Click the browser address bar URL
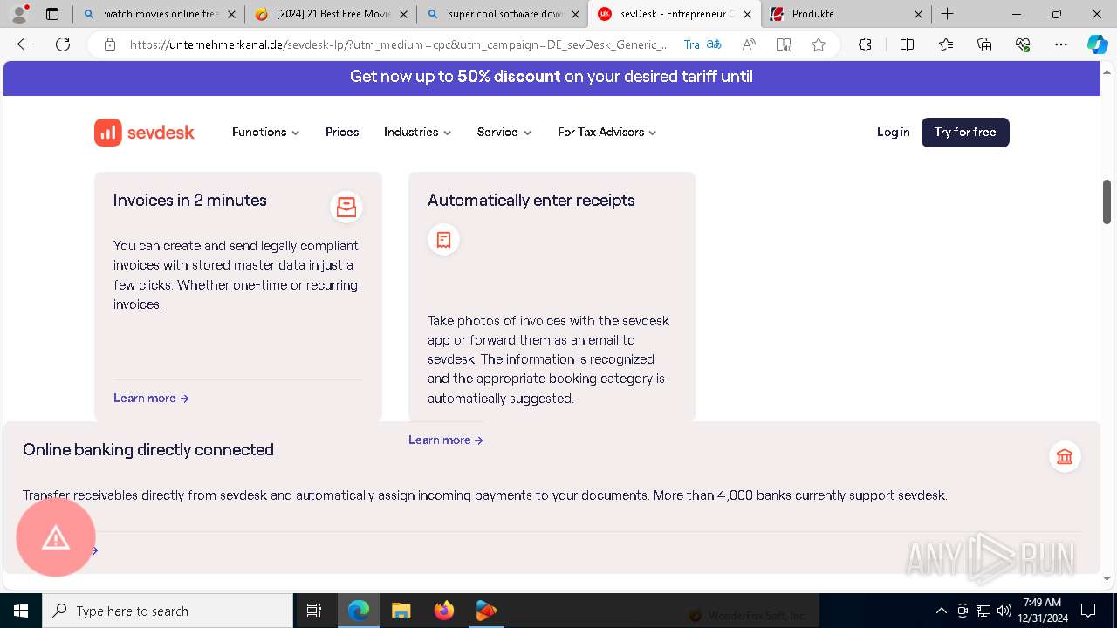 click(x=400, y=44)
